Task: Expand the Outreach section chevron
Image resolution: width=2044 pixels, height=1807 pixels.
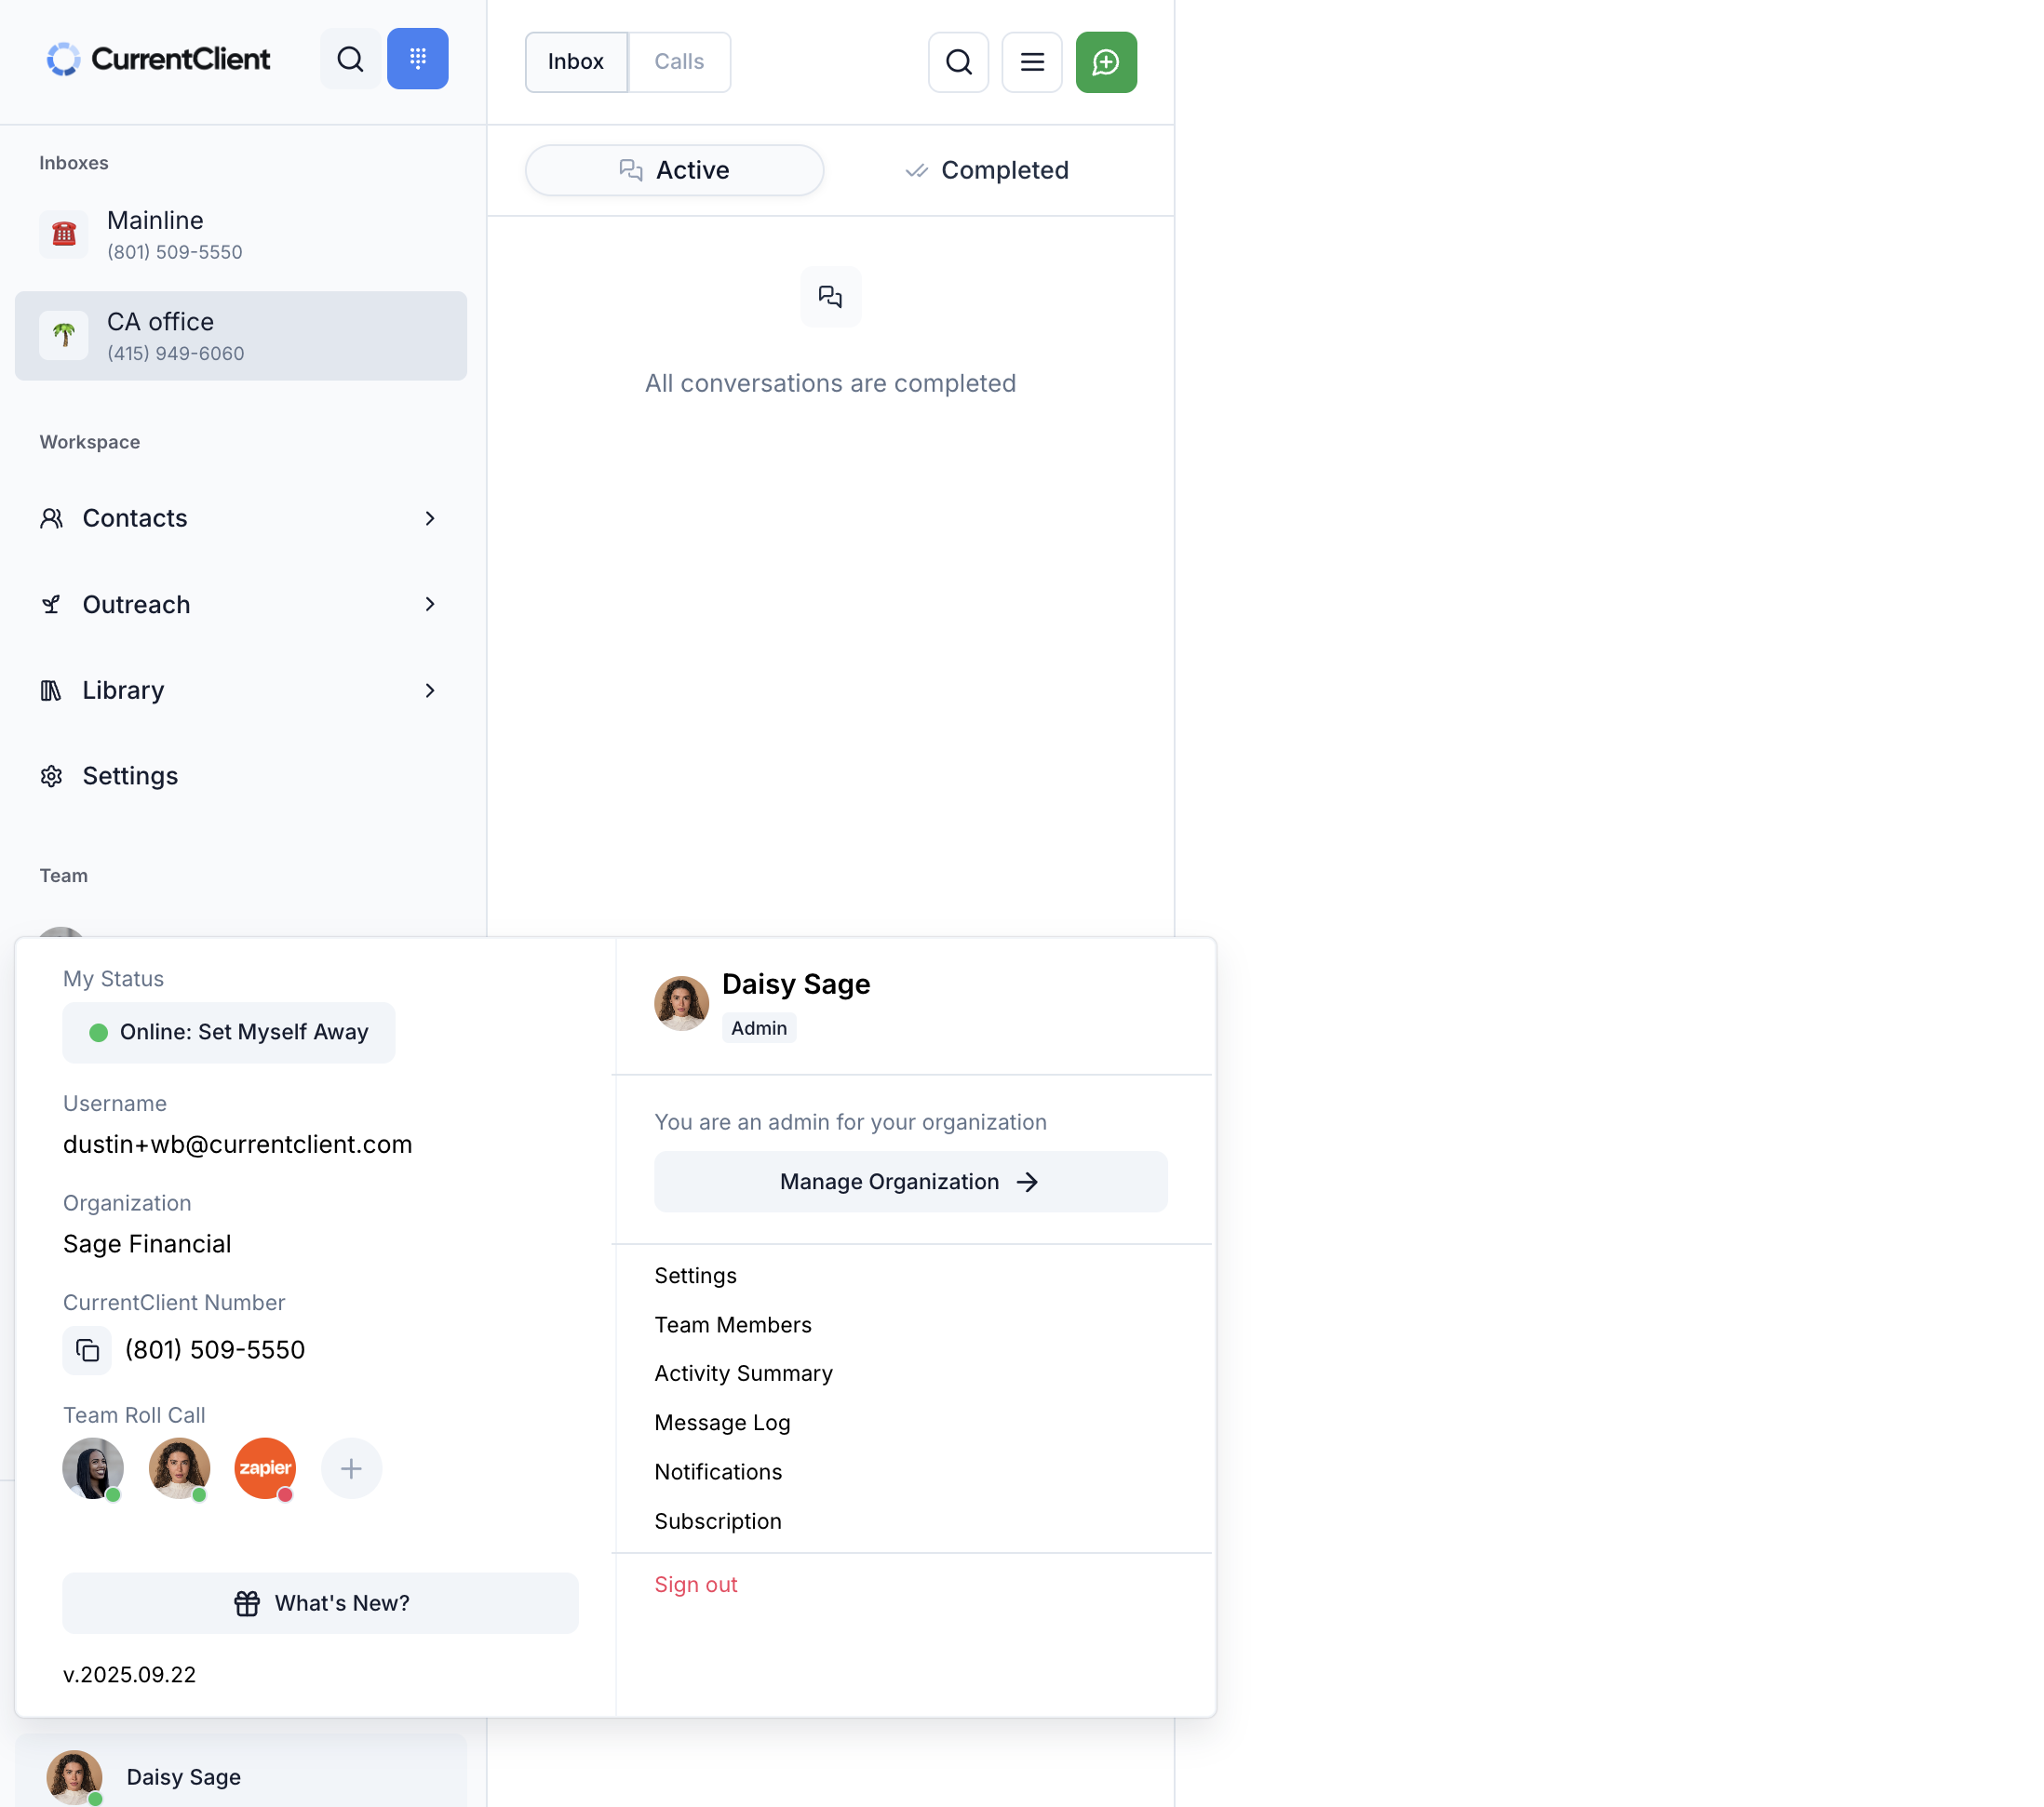Action: [x=430, y=605]
